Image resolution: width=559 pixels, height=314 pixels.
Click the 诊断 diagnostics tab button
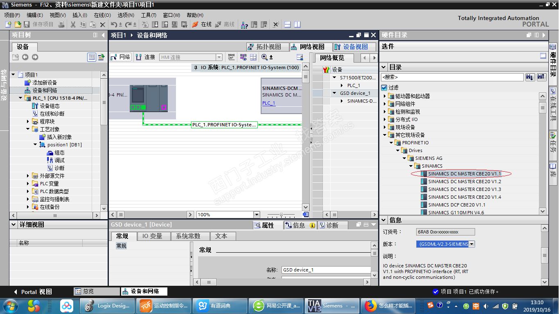coord(333,225)
